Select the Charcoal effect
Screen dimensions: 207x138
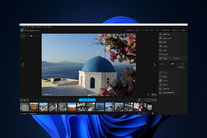(172, 72)
